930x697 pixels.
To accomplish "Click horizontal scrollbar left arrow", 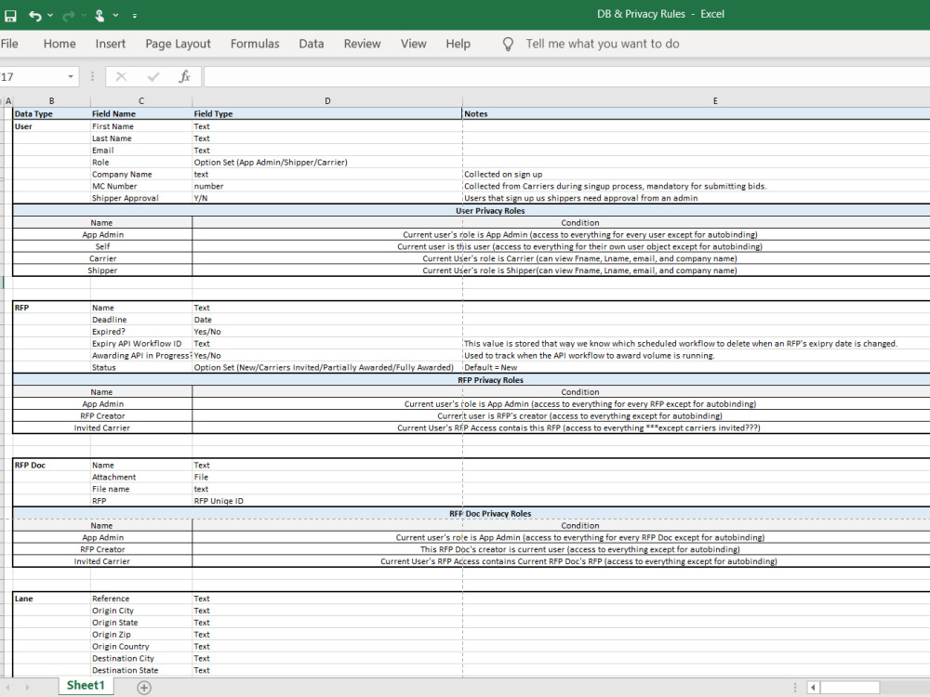I will pos(813,688).
